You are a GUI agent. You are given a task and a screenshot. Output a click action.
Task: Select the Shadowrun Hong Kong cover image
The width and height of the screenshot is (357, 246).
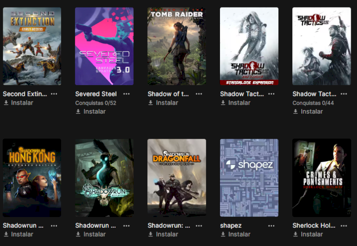tap(32, 178)
